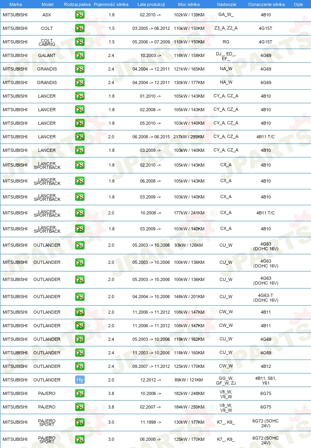Click the Model column header
The image size is (311, 448).
pyautogui.click(x=47, y=4)
